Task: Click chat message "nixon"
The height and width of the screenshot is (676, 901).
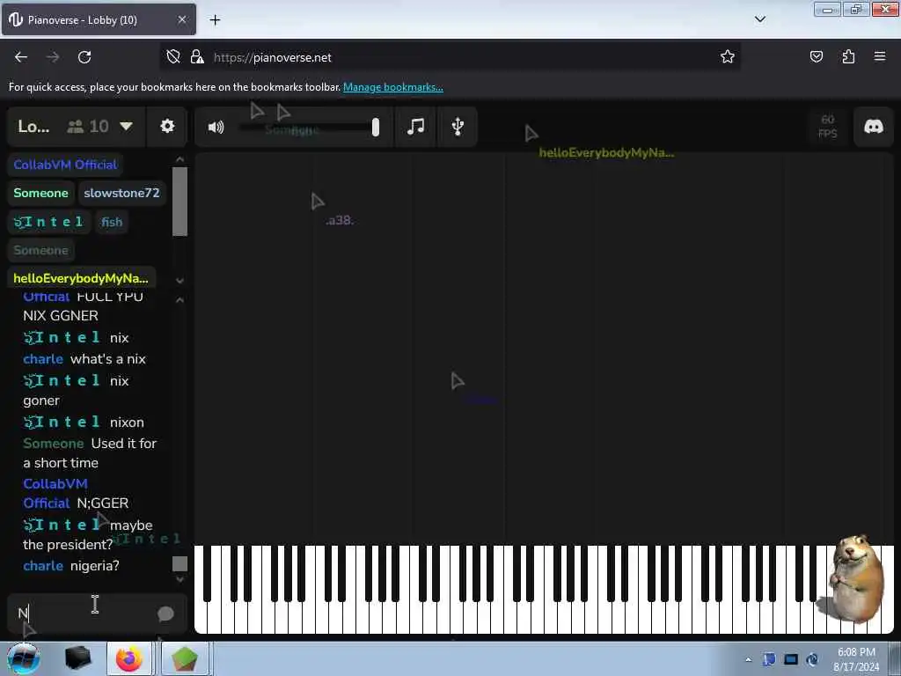Action: [x=127, y=422]
